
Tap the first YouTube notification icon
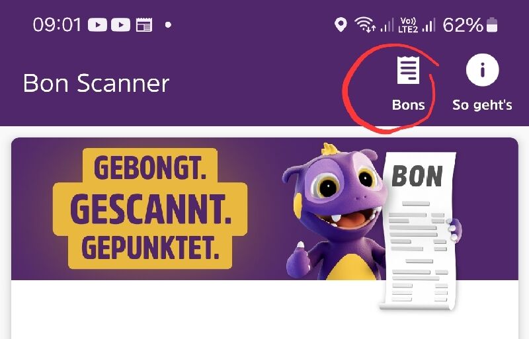point(97,25)
